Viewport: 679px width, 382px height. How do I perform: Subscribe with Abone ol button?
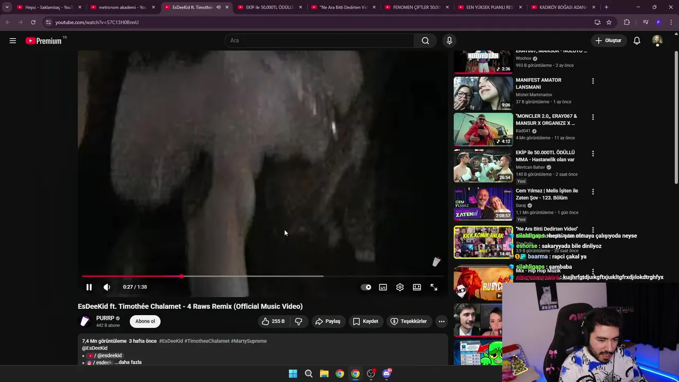click(x=145, y=321)
